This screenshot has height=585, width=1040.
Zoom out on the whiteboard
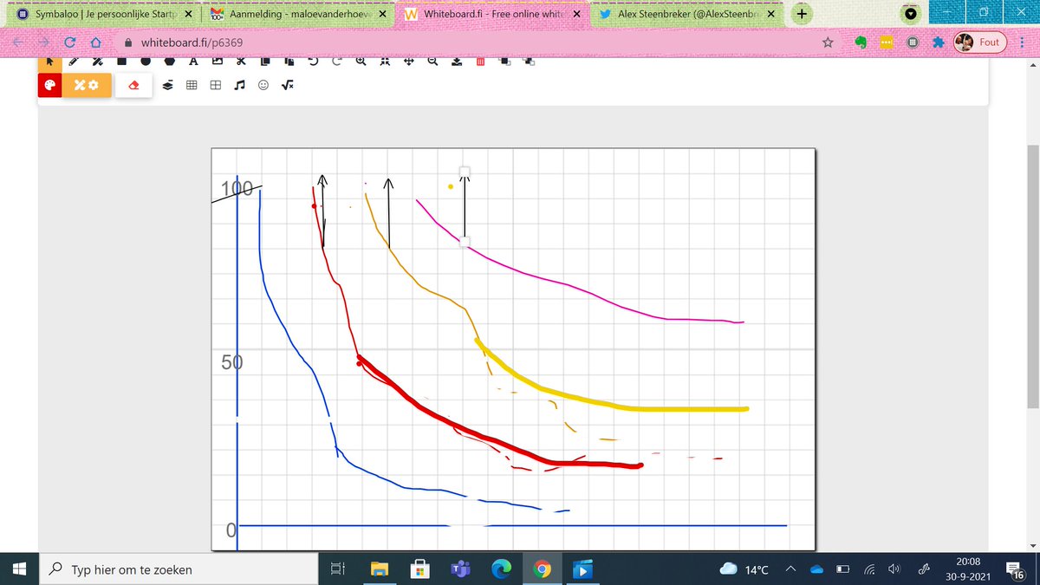click(x=432, y=62)
